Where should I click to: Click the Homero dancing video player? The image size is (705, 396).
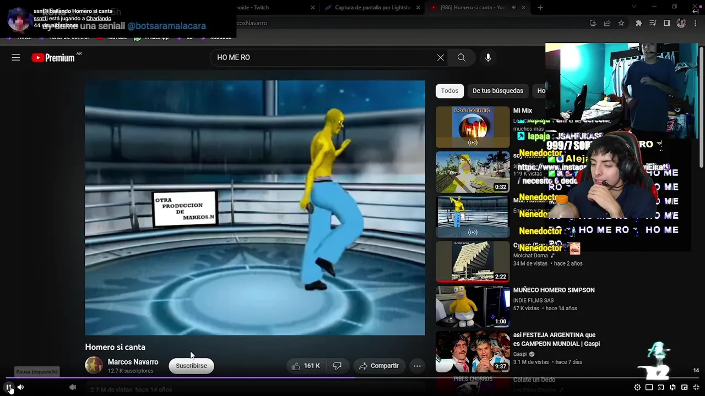[255, 208]
